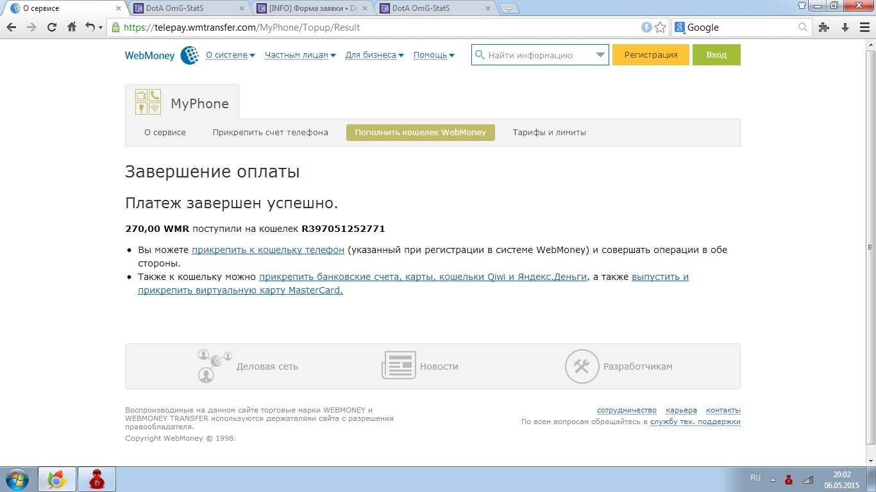Viewport: 876px width, 492px height.
Task: Click the 'Деловая сеть' people icon
Action: tap(214, 366)
